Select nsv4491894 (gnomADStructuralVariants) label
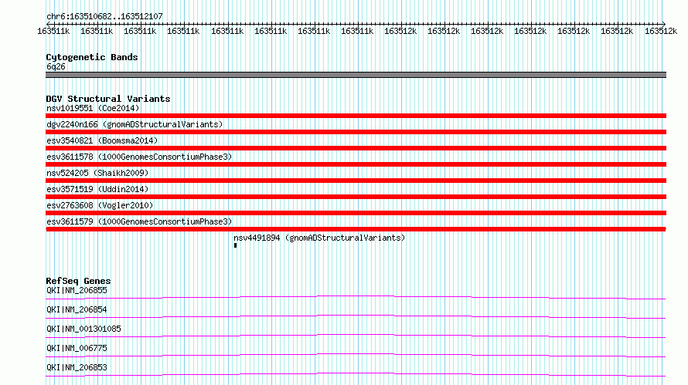Viewport: 688px width, 385px height. click(319, 238)
